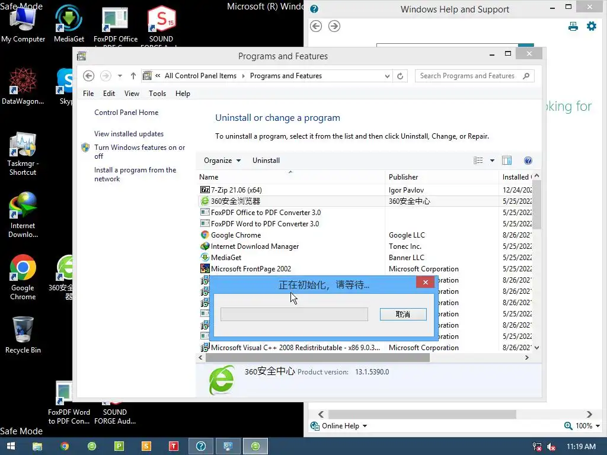Show the preview pane icon

507,161
